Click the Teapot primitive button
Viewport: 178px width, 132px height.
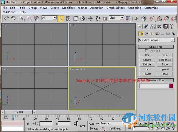[x=147, y=74]
